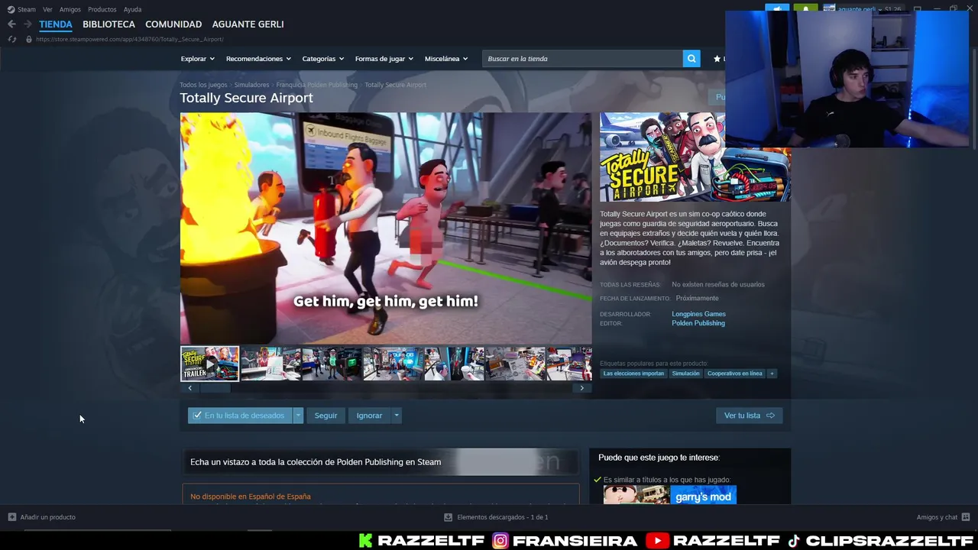Click the Totally Secure Airport capsule image

(695, 157)
